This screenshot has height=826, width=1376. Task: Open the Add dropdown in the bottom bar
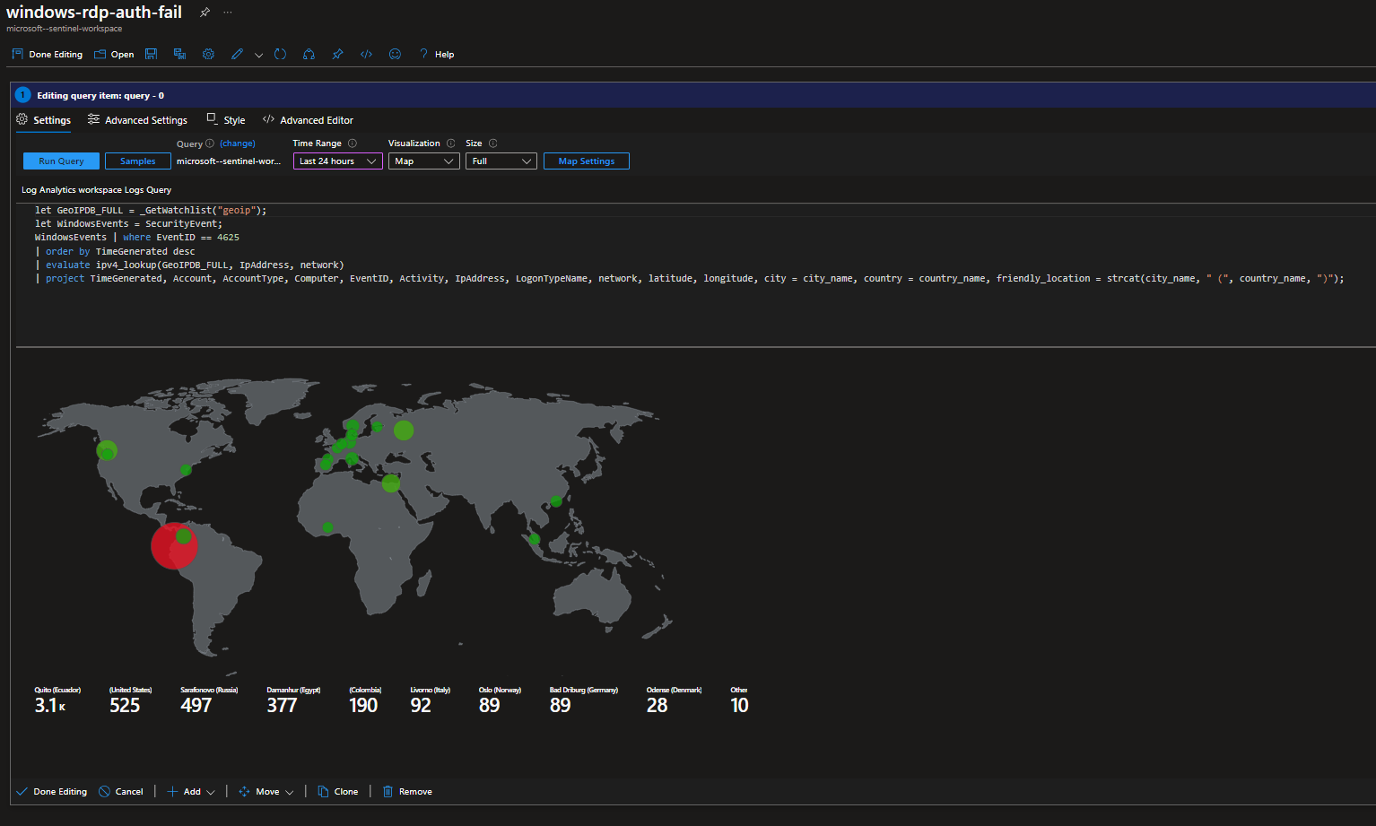point(190,791)
